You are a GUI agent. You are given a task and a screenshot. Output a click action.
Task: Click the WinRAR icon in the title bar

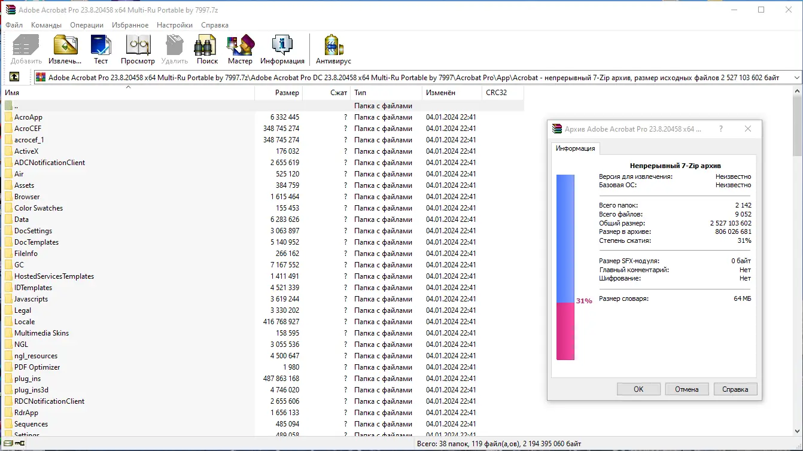tap(10, 10)
